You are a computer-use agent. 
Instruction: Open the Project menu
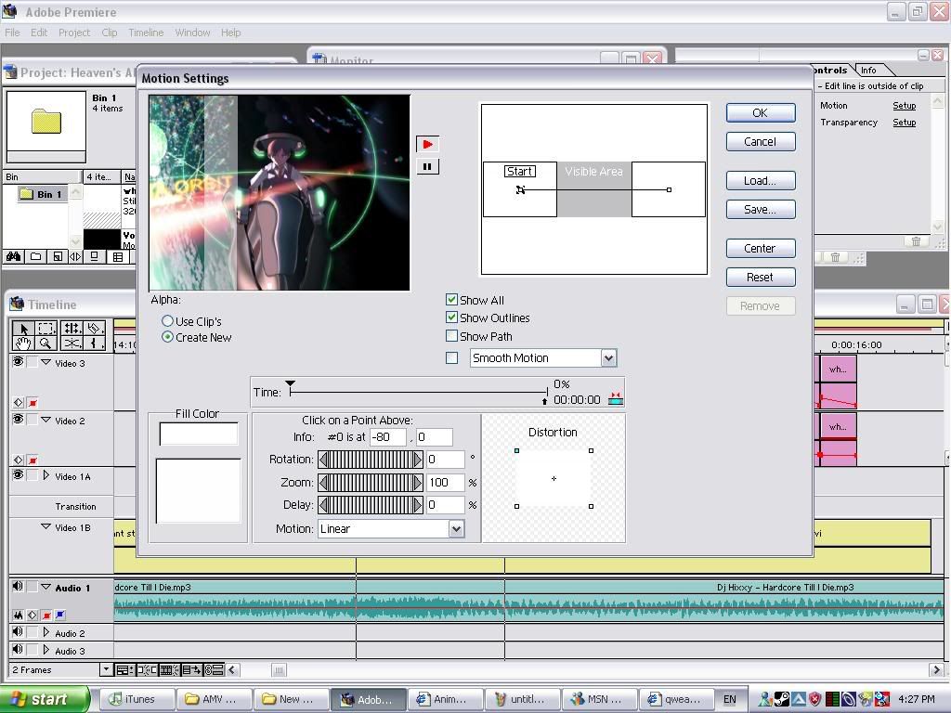[74, 32]
